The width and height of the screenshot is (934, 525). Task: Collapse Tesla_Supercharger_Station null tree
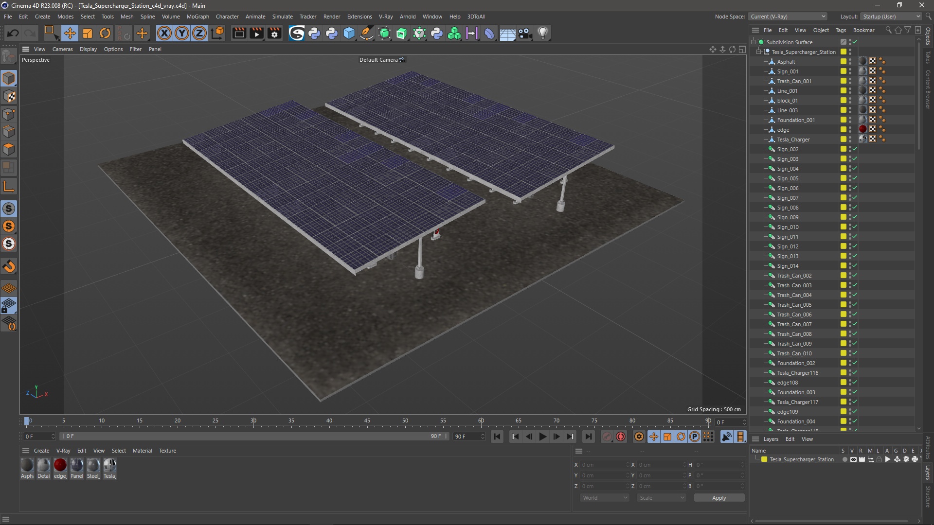coord(759,52)
